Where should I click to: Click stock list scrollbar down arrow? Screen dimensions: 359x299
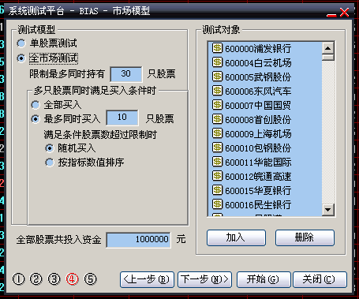coord(328,210)
